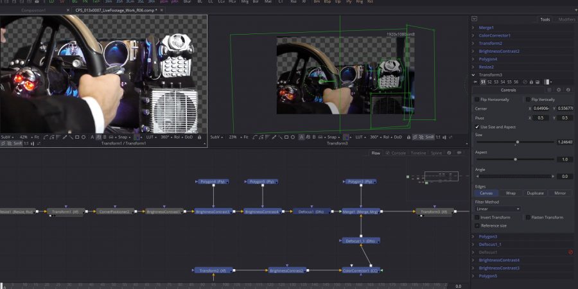Click the Polygon4 node in the flow
Image resolution: width=578 pixels, height=289 pixels.
[213, 182]
